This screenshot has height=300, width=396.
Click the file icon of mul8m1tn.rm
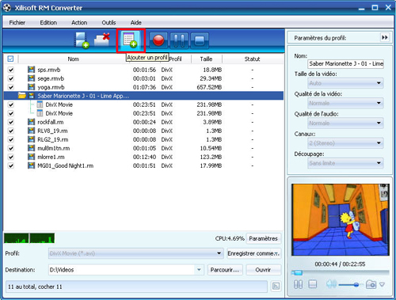pyautogui.click(x=31, y=148)
